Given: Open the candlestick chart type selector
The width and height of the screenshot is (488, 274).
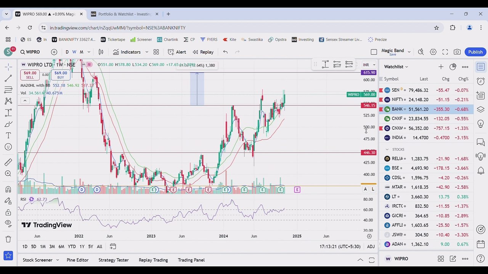Looking at the screenshot, I should point(101,52).
